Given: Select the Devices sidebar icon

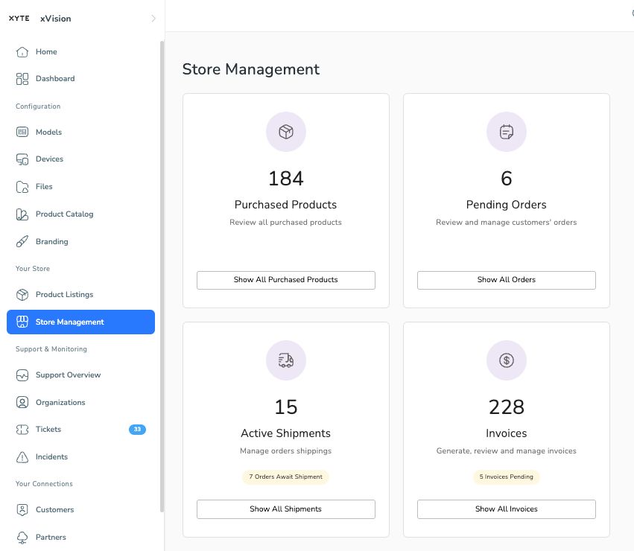Looking at the screenshot, I should pyautogui.click(x=22, y=159).
